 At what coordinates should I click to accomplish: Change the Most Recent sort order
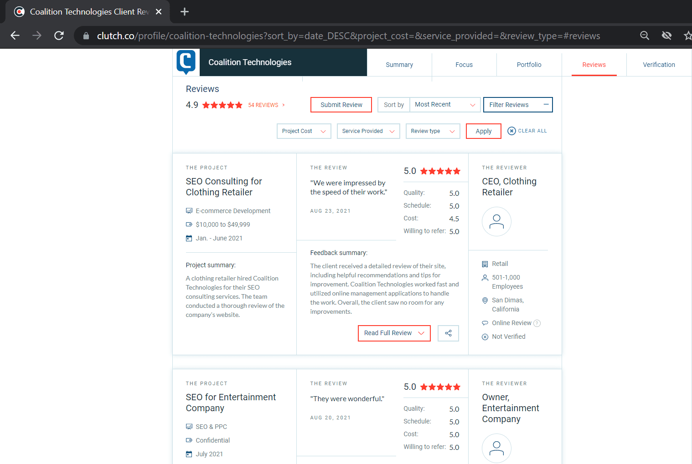444,105
